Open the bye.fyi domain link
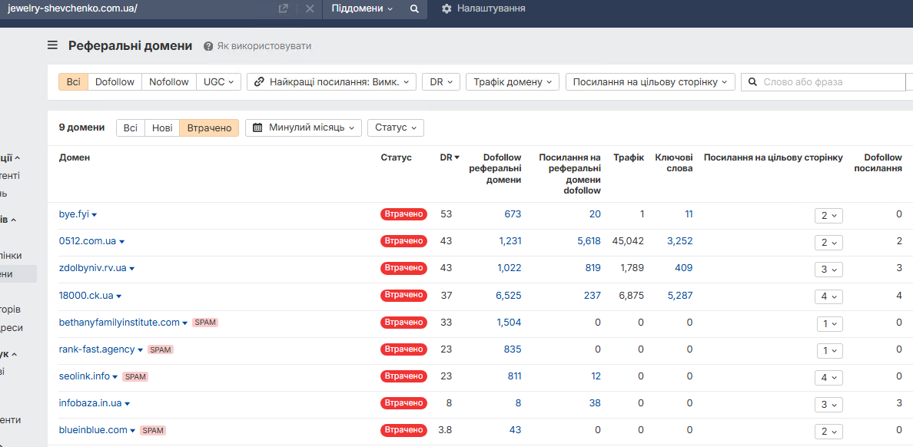913x447 pixels. pos(74,214)
